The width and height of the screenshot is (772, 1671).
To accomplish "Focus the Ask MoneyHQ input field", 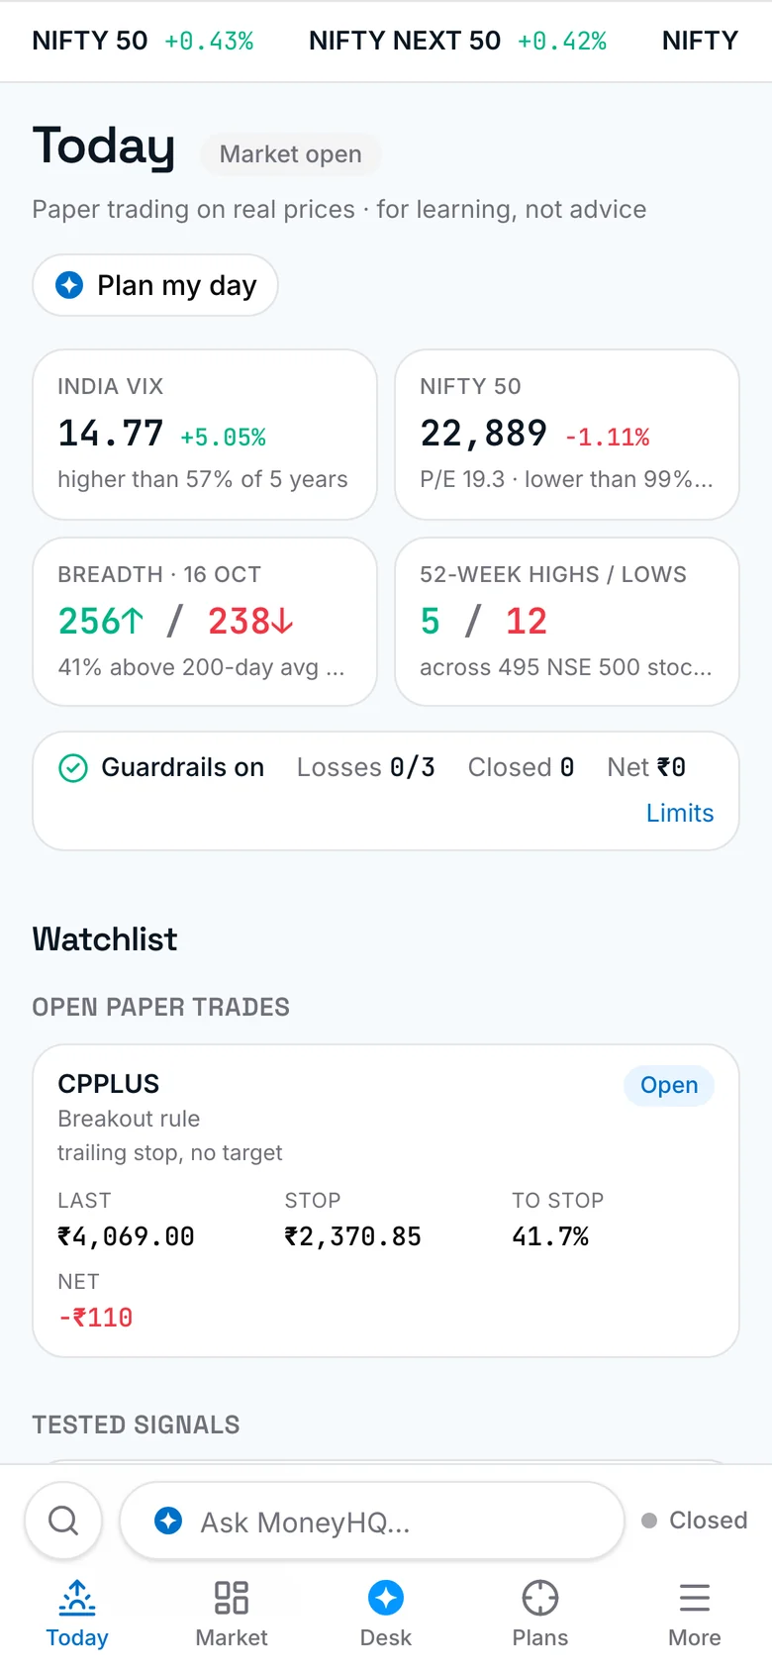I will click(x=372, y=1521).
